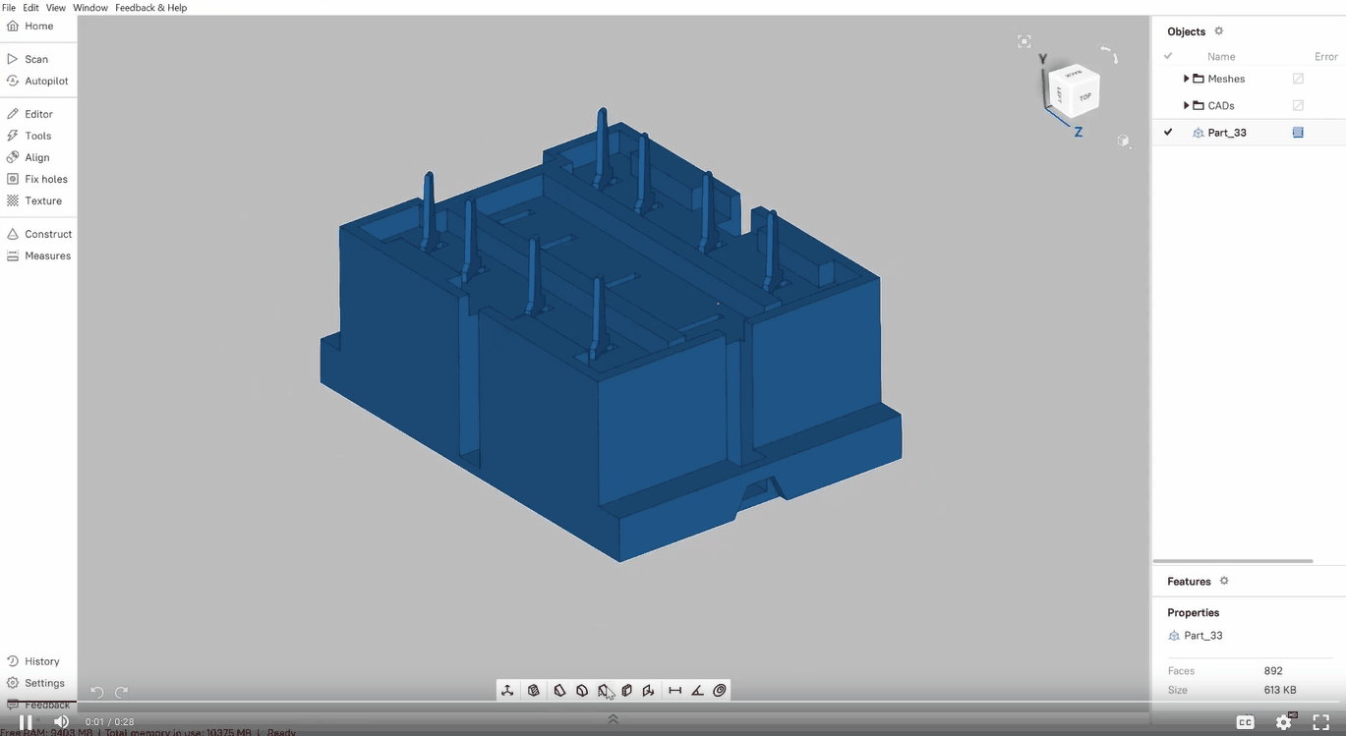
Task: Toggle closed captions CC button
Action: tap(1245, 722)
